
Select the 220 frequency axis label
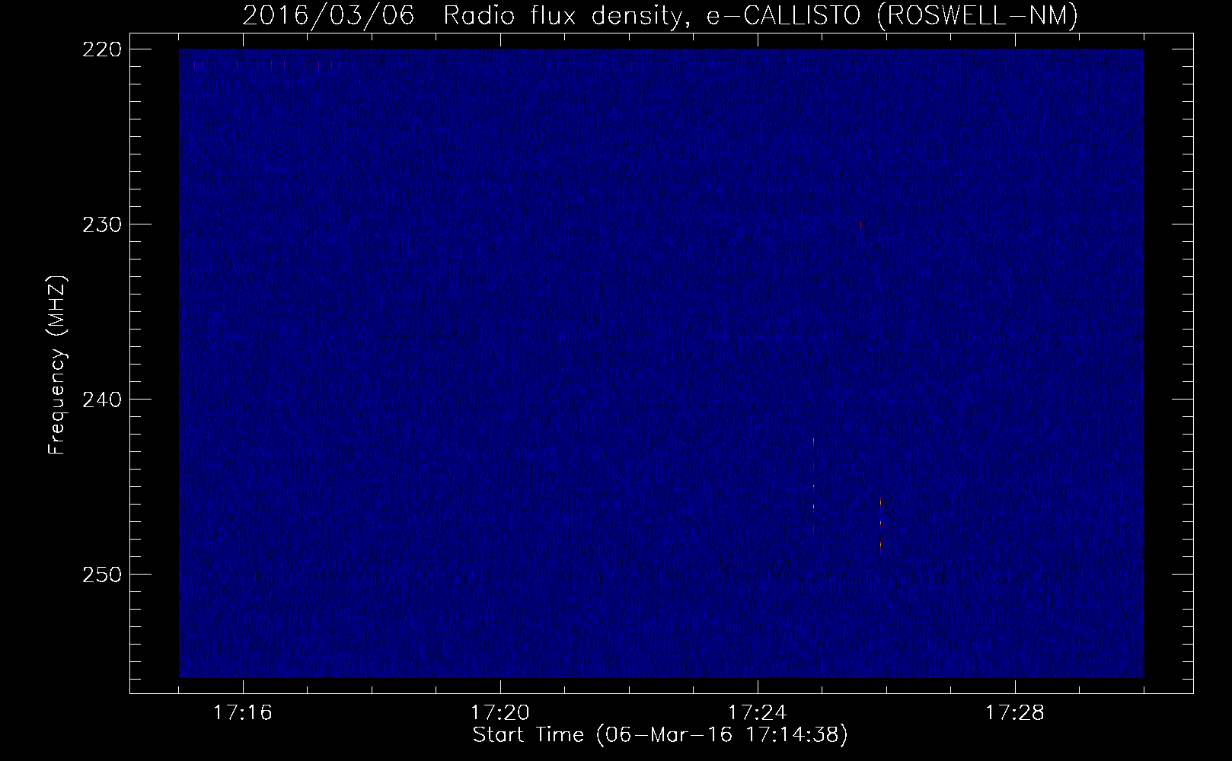[101, 49]
